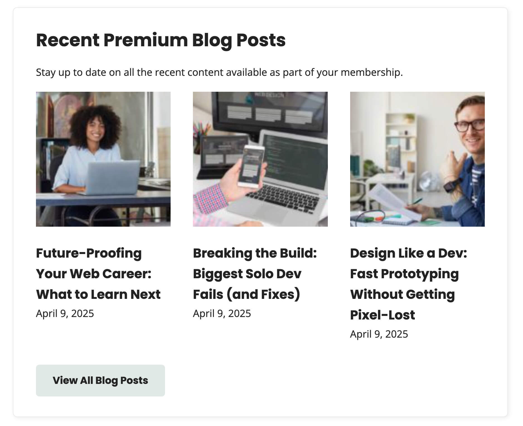The height and width of the screenshot is (426, 523).
Task: Click the phone-and-laptop coding thumbnail
Action: coord(260,159)
